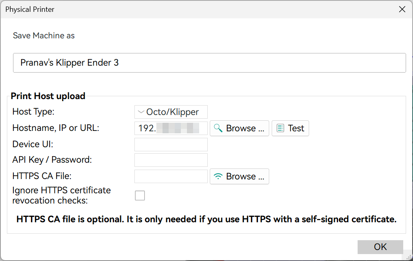Click the HTTPS CA File text field
413x261 pixels.
[x=171, y=176]
